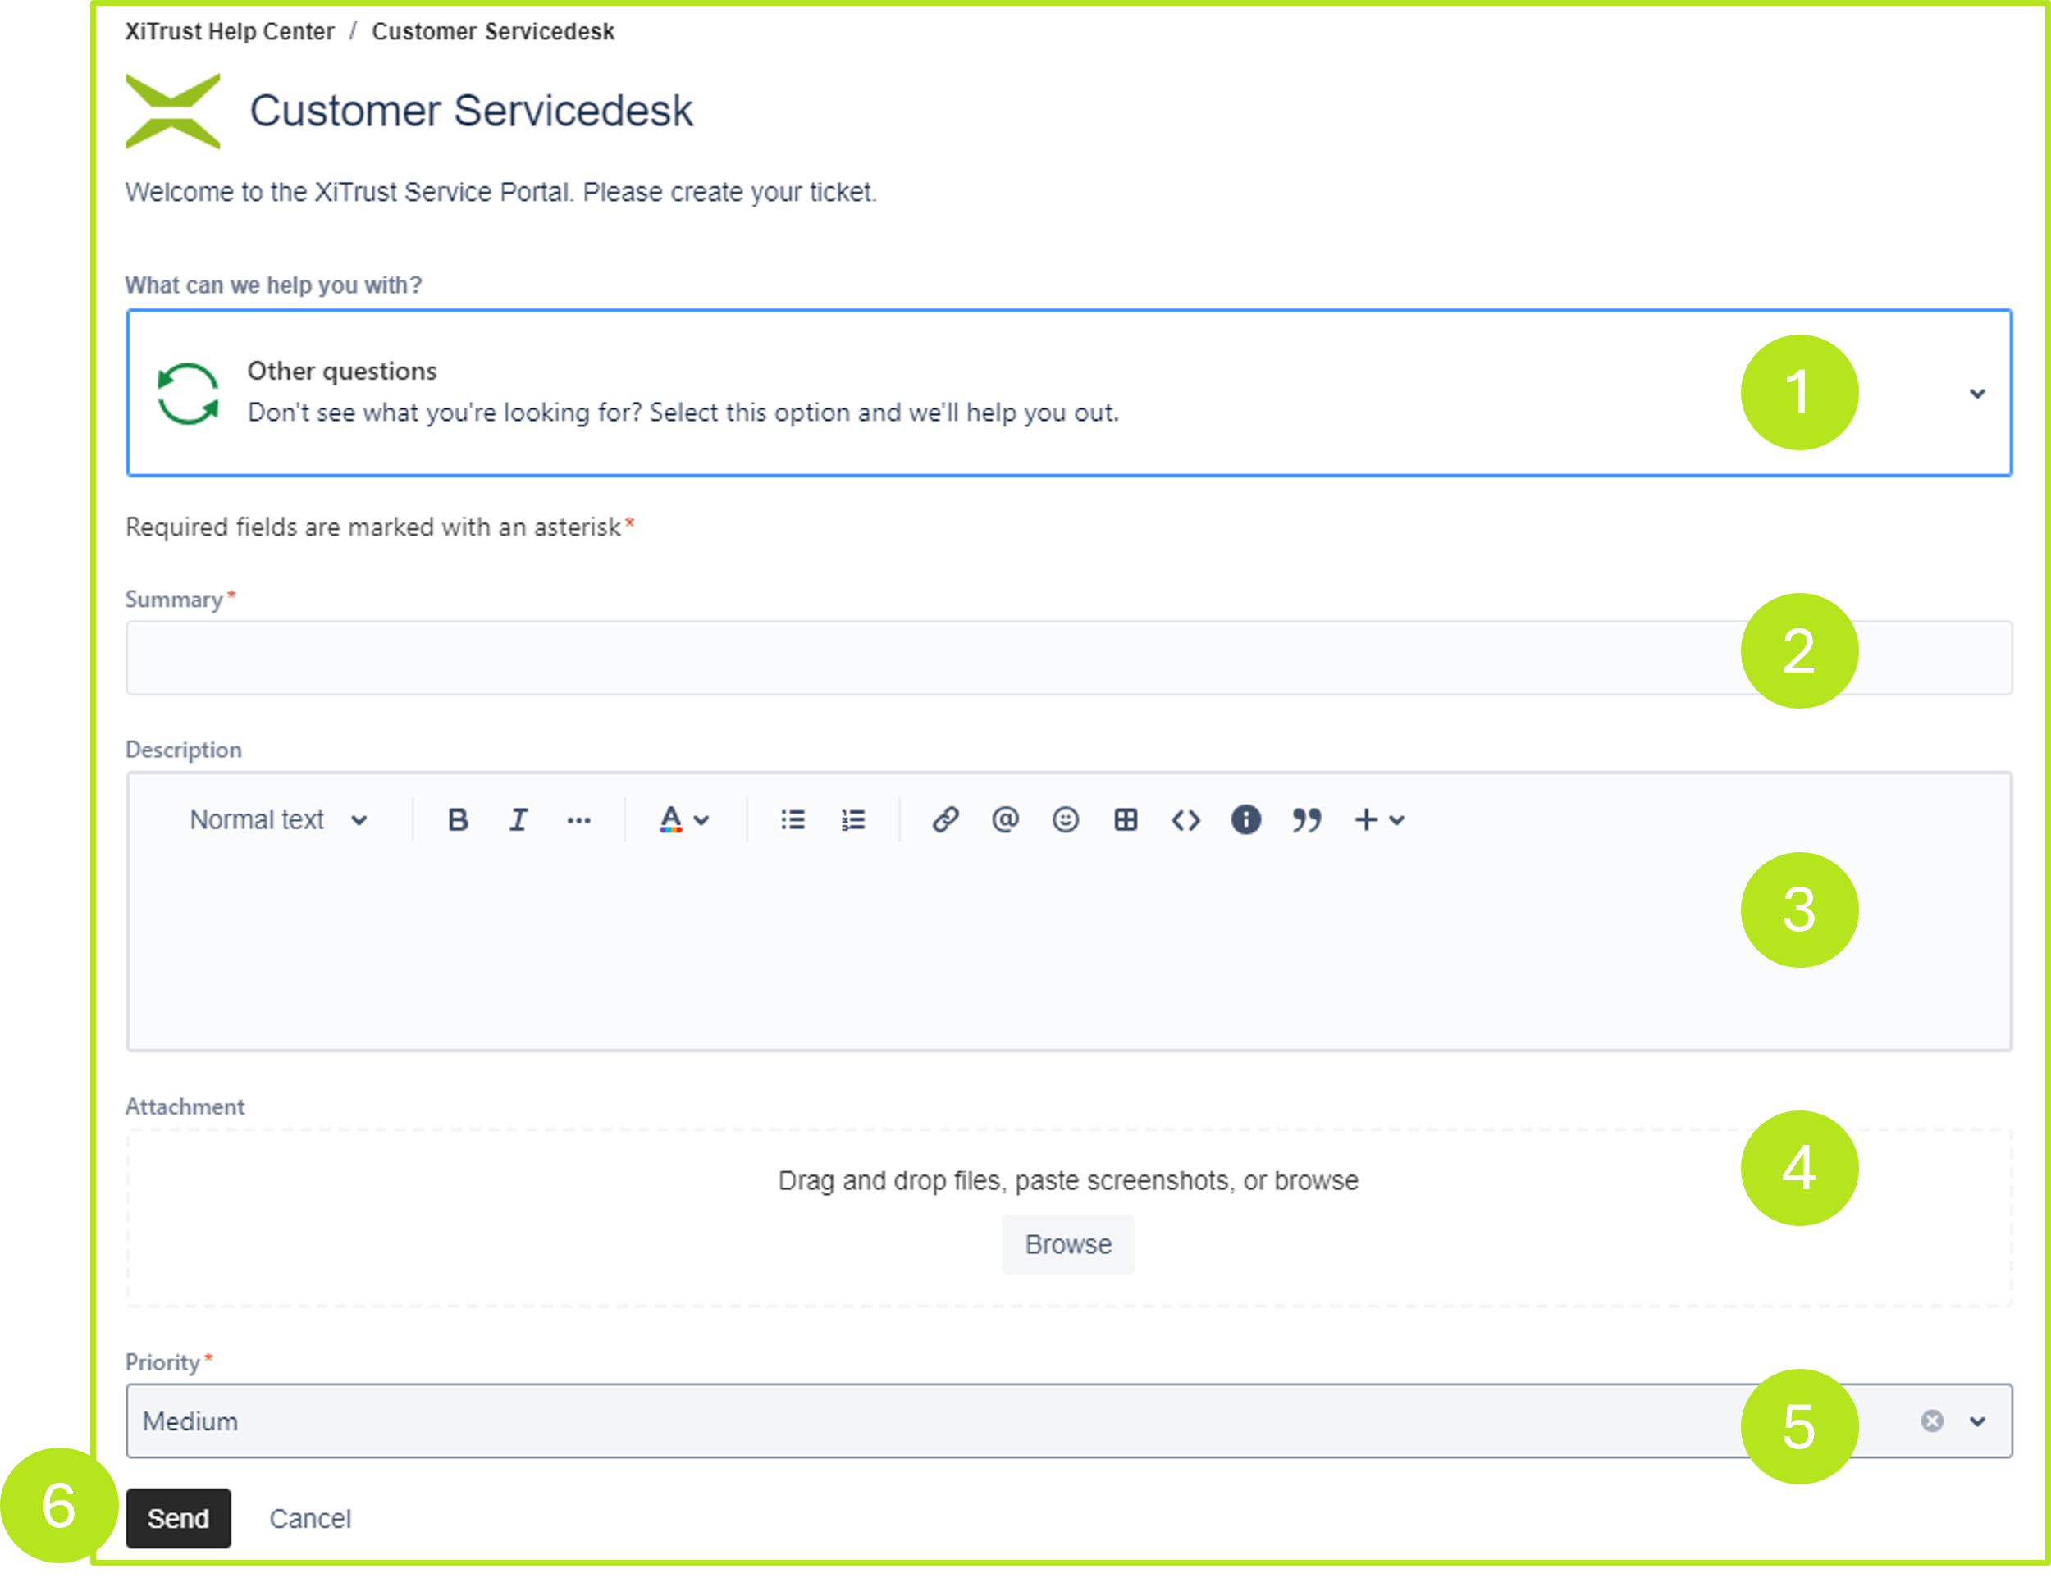Open the emoji picker
Image resolution: width=2051 pixels, height=1587 pixels.
click(1065, 820)
